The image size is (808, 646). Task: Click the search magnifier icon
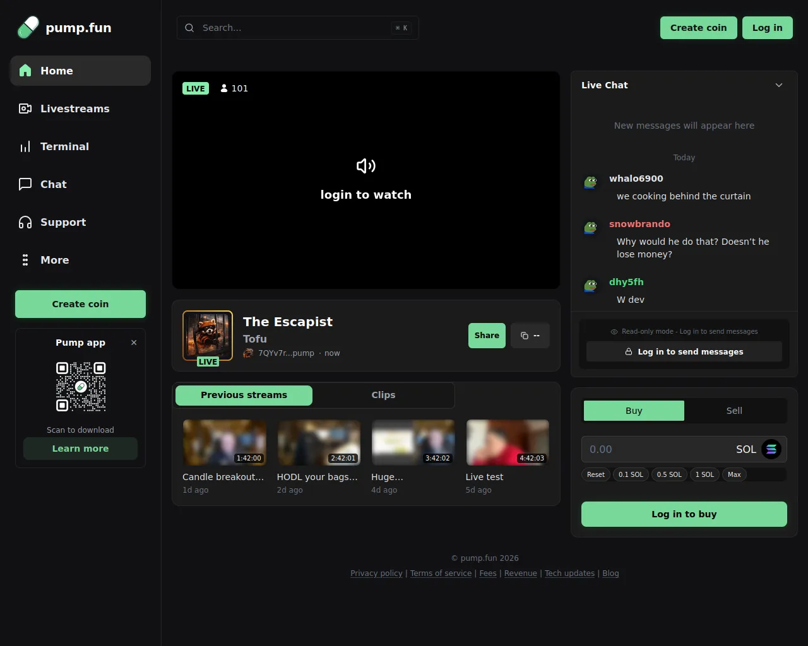[189, 28]
